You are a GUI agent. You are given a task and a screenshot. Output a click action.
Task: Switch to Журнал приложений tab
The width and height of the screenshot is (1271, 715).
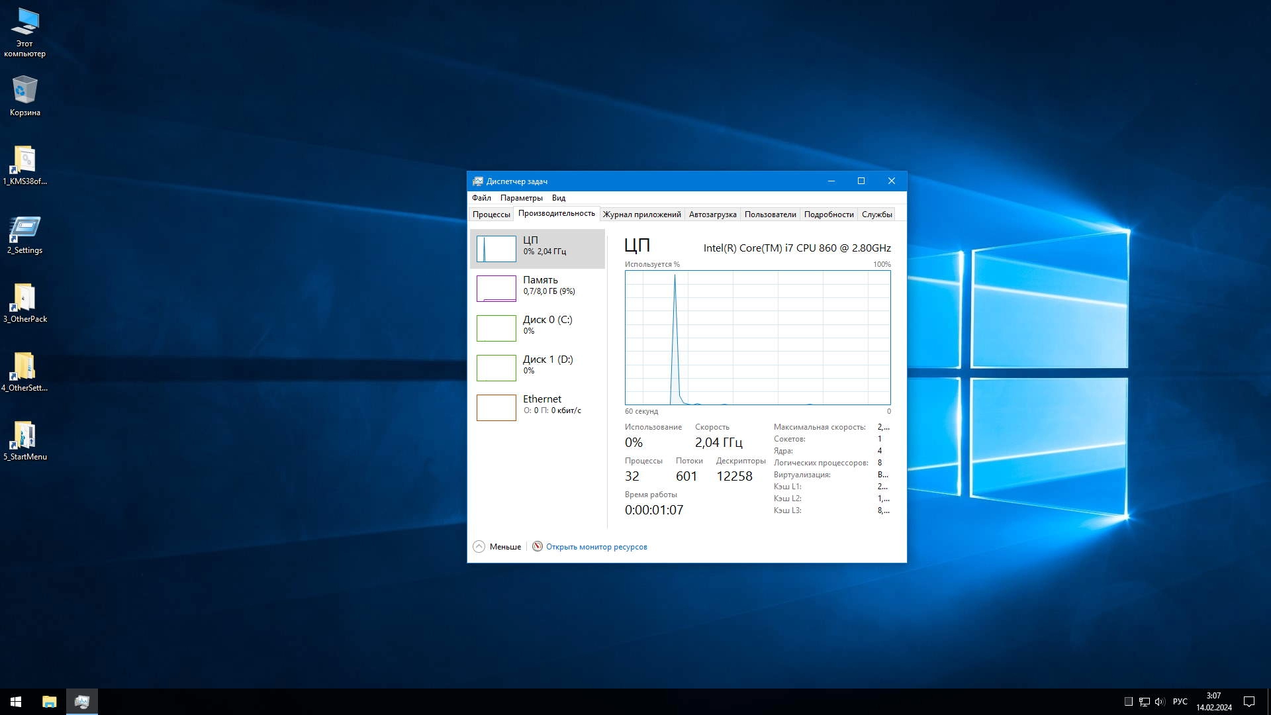pos(641,215)
